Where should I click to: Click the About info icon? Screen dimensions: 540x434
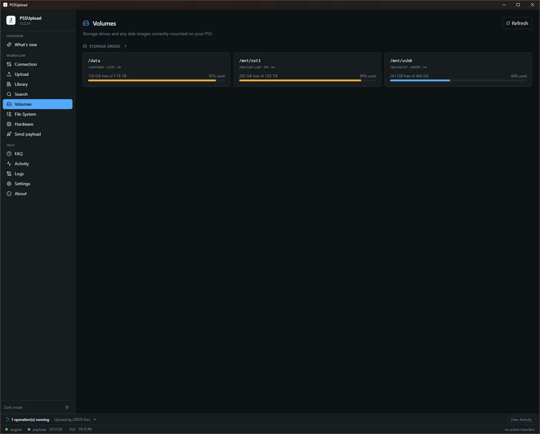pyautogui.click(x=9, y=194)
